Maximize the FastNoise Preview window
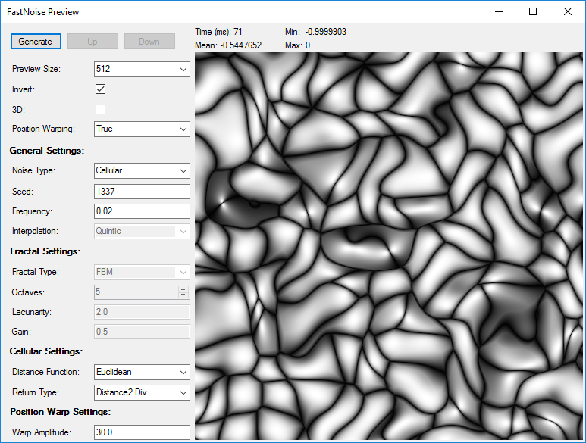 tap(533, 11)
